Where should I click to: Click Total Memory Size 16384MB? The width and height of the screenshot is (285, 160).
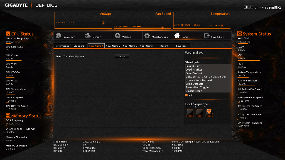pos(177,151)
